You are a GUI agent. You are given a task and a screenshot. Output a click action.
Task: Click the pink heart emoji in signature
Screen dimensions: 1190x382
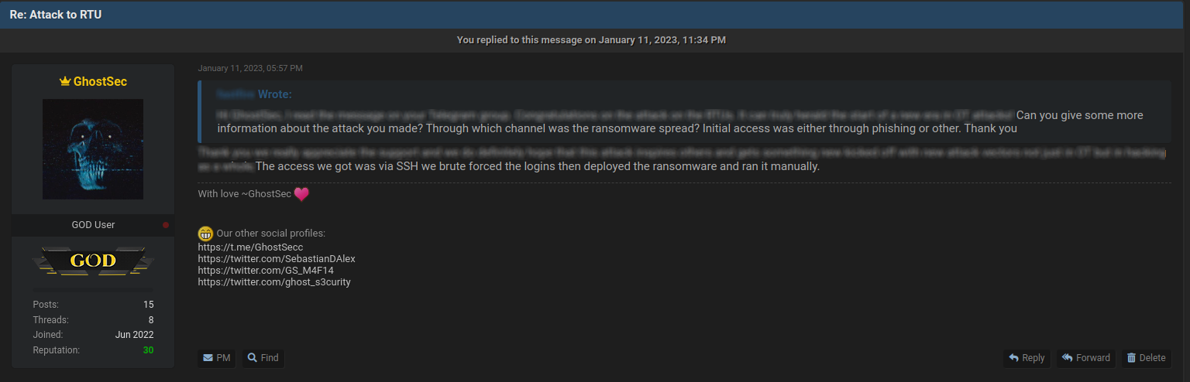[301, 194]
